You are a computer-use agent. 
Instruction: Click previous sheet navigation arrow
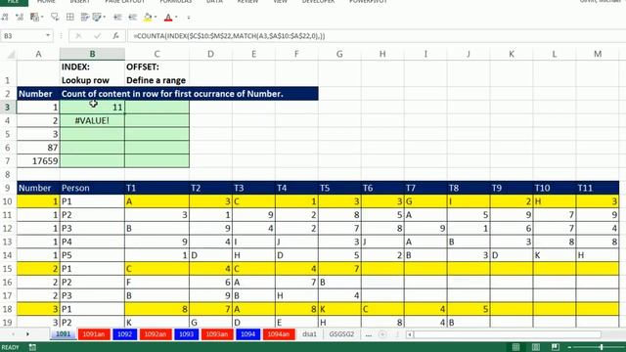pos(13,334)
